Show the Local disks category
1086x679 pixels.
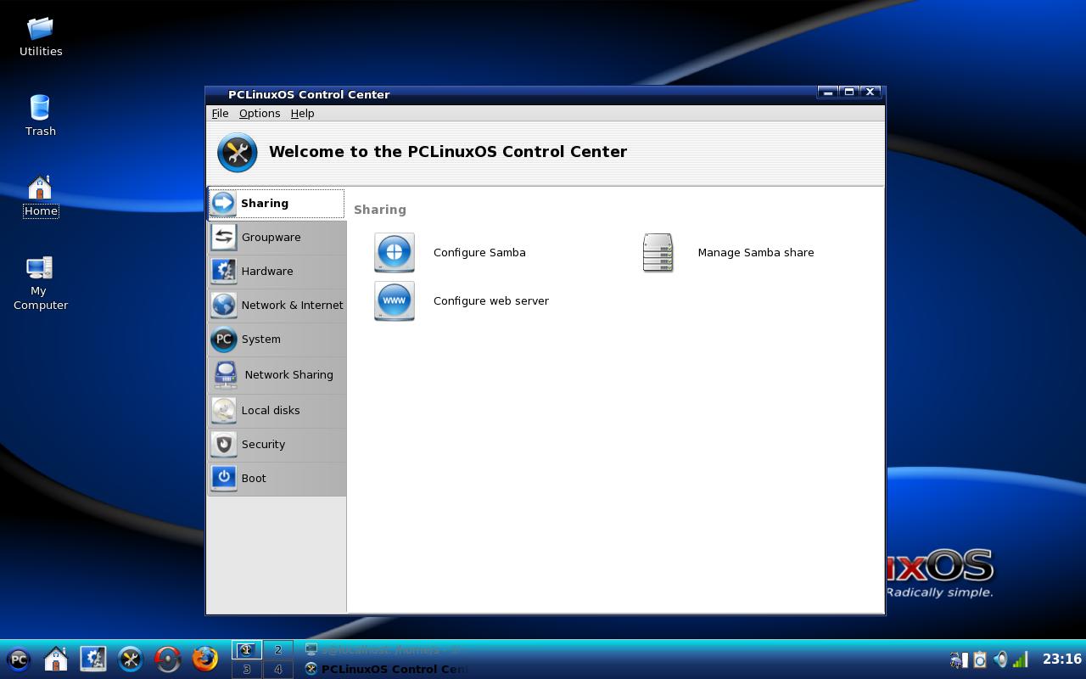tap(277, 410)
